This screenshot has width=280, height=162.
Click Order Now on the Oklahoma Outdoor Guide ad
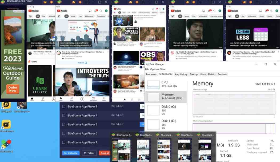13,89
